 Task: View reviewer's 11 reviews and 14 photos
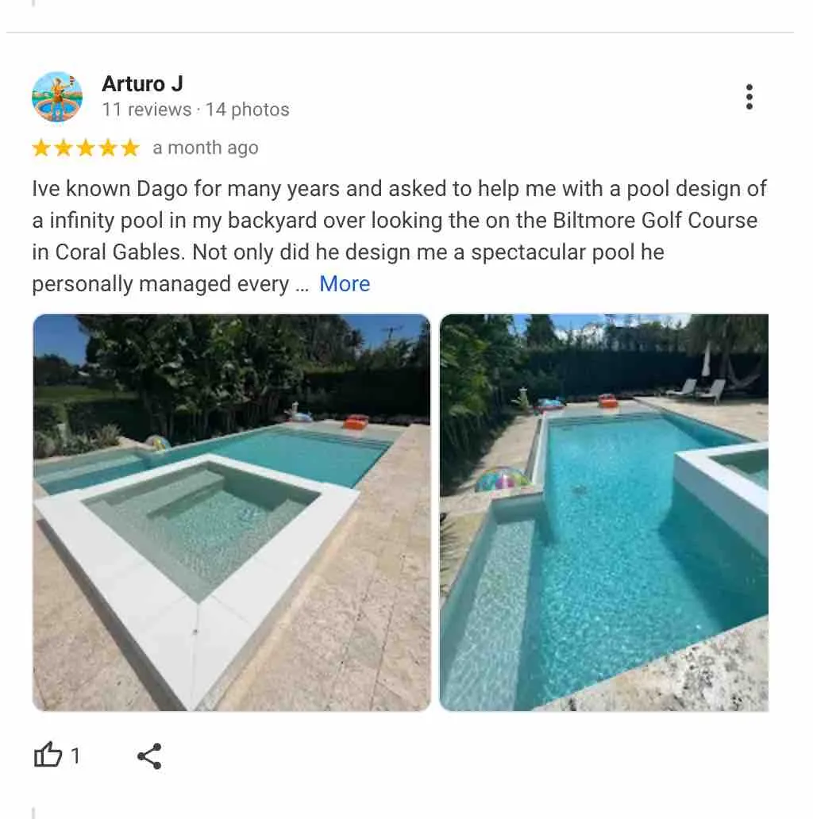pyautogui.click(x=195, y=110)
